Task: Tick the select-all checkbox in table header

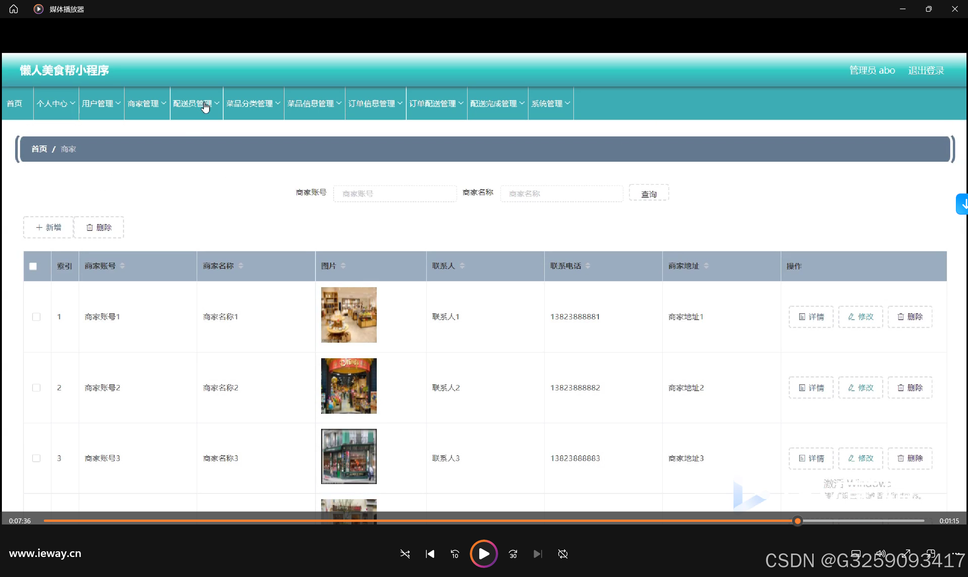Action: tap(33, 266)
